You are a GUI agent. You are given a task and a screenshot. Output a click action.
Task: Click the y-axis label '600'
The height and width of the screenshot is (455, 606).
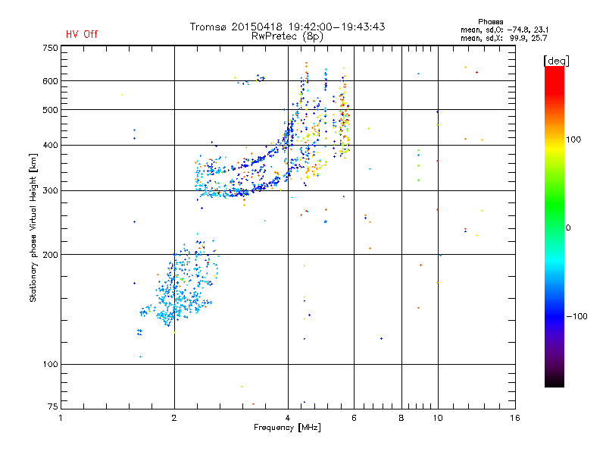[50, 81]
